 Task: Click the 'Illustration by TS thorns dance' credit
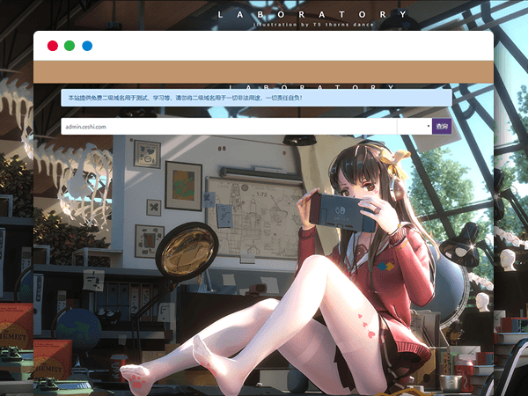[x=313, y=25]
